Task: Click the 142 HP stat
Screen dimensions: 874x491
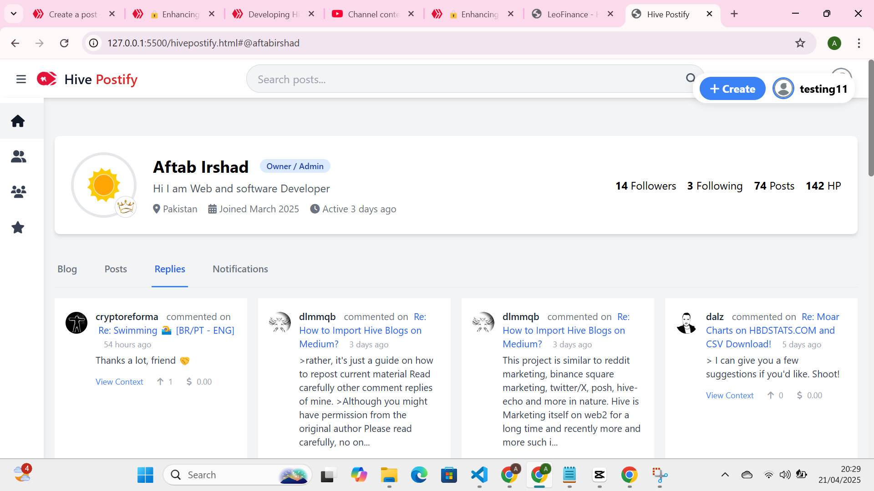Action: coord(823,186)
